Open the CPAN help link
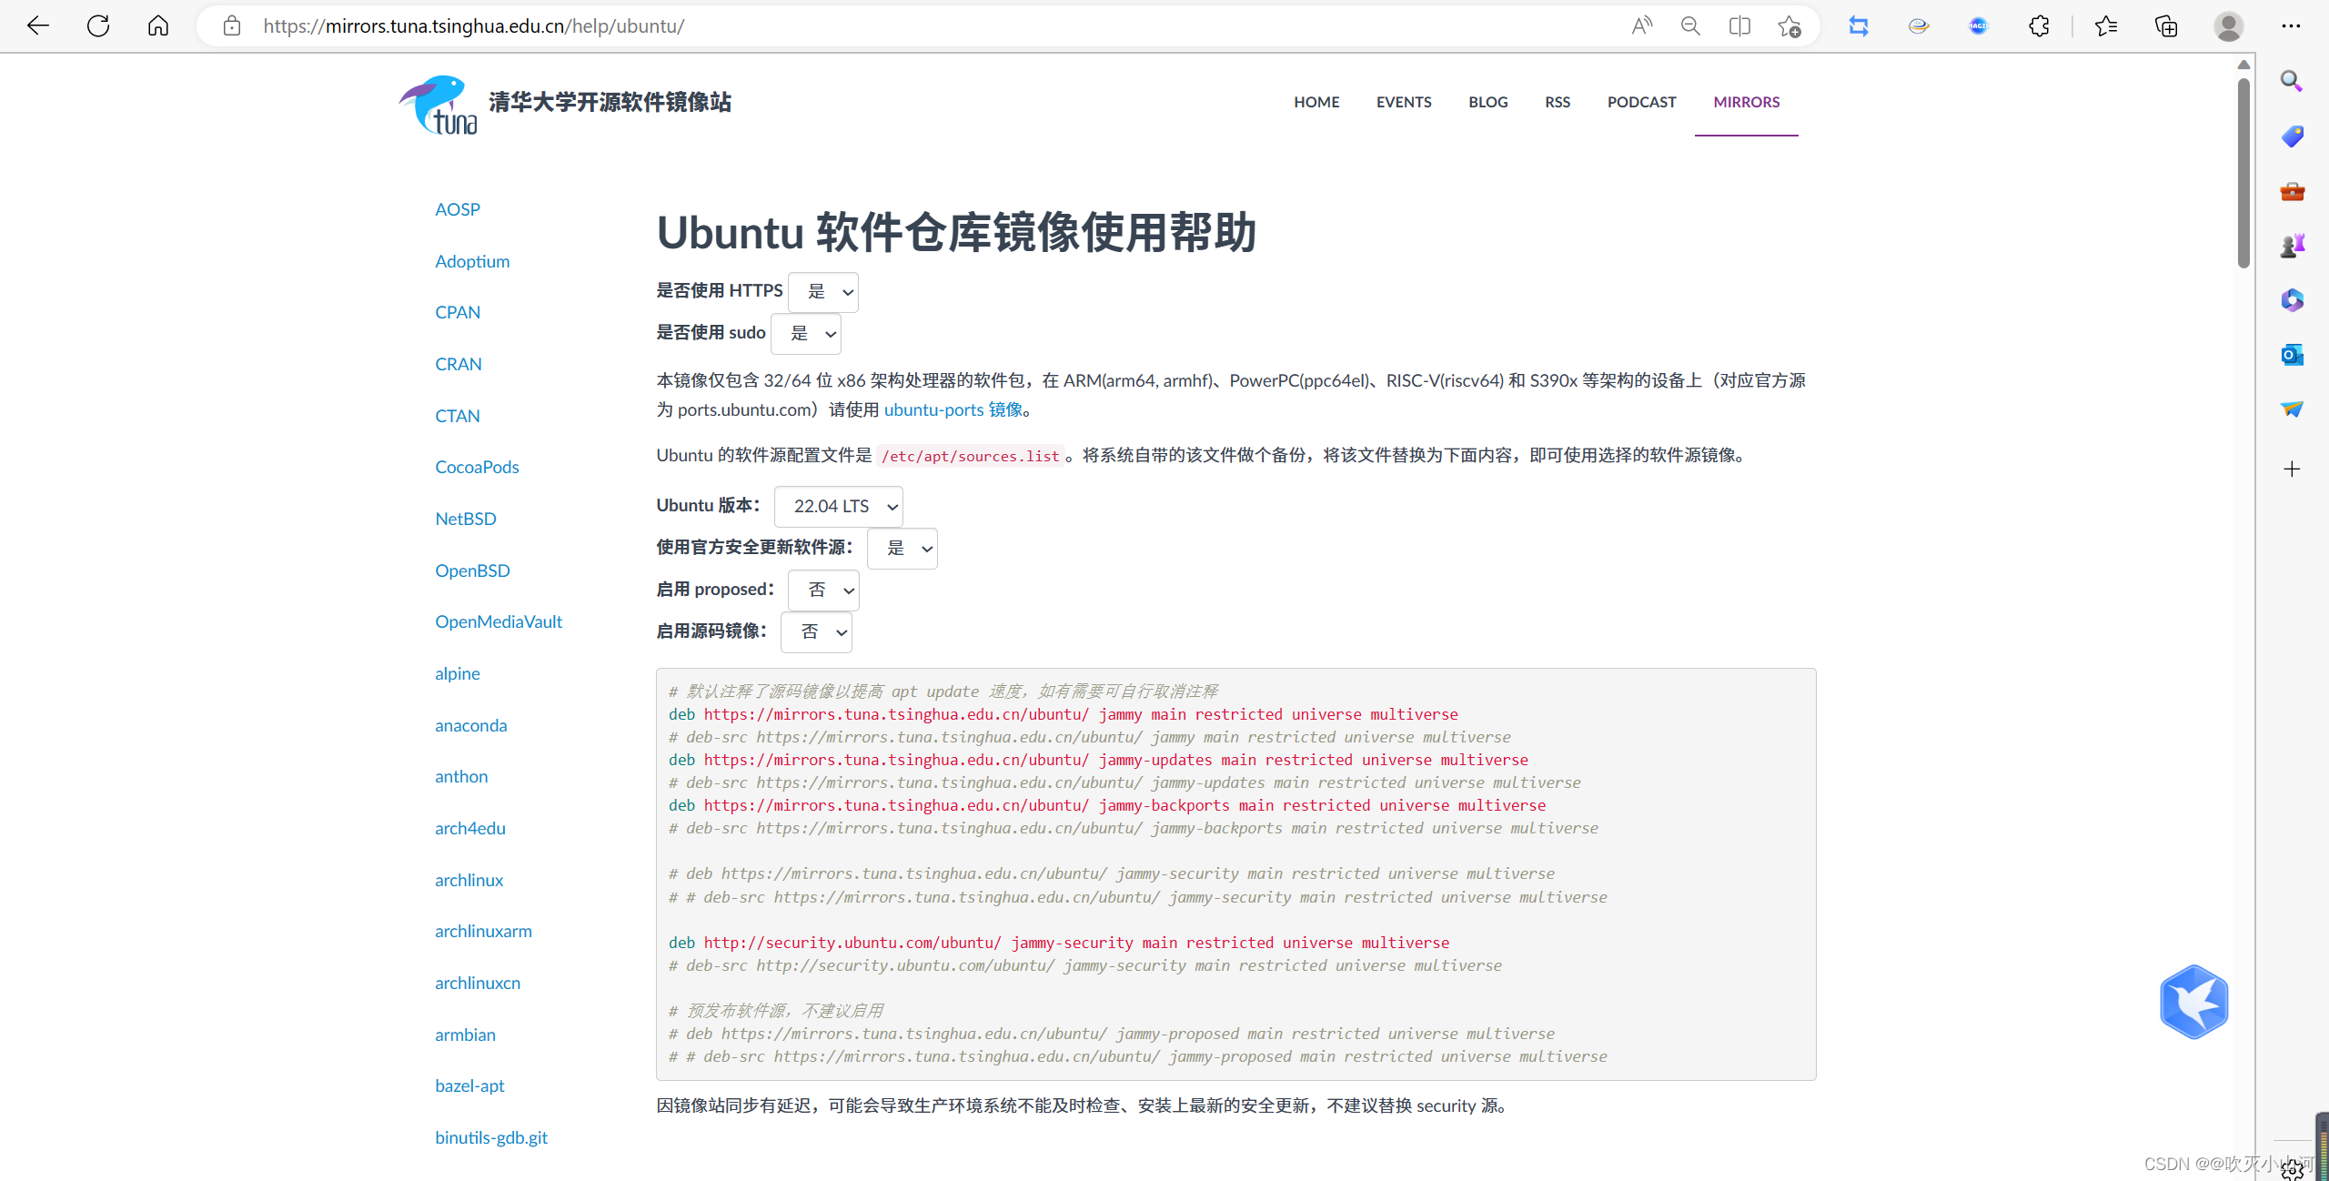The height and width of the screenshot is (1181, 2329). [458, 313]
